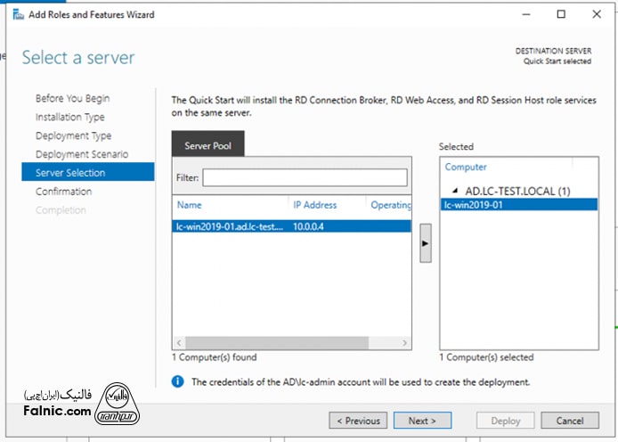The width and height of the screenshot is (618, 442).
Task: Open the Server Pool tab
Action: pos(207,145)
